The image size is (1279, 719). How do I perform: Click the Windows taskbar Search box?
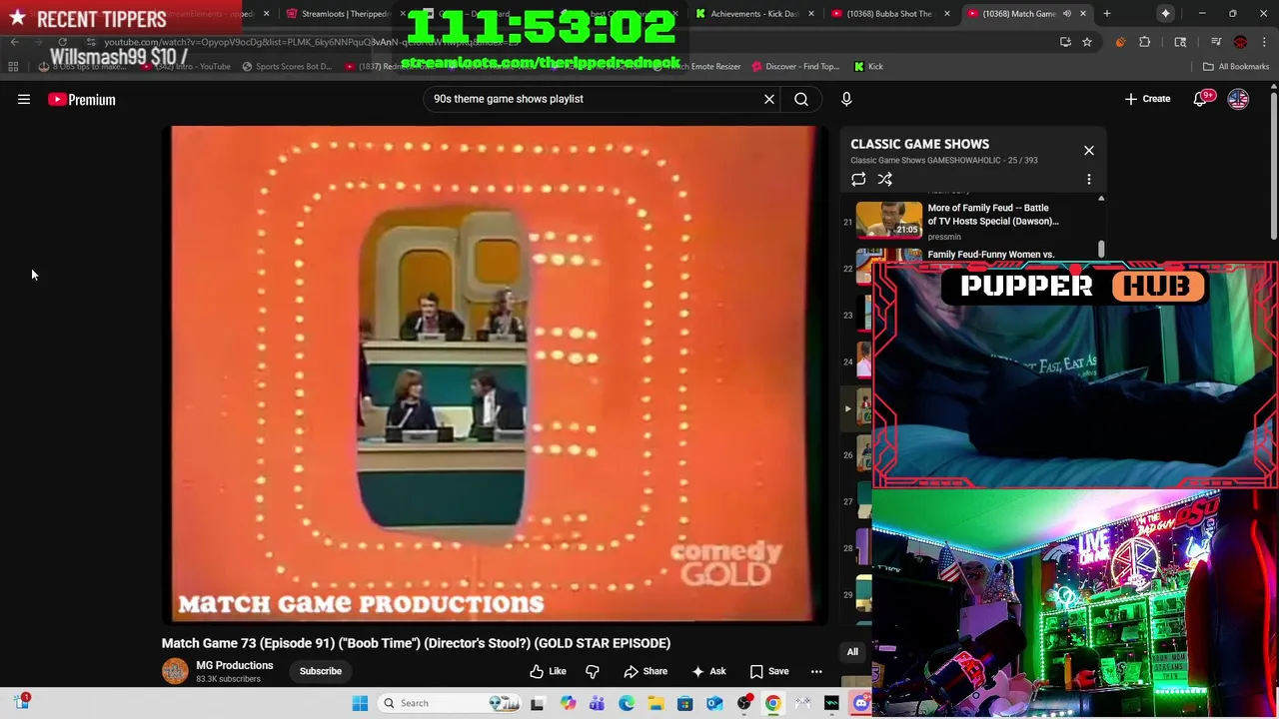click(x=450, y=703)
